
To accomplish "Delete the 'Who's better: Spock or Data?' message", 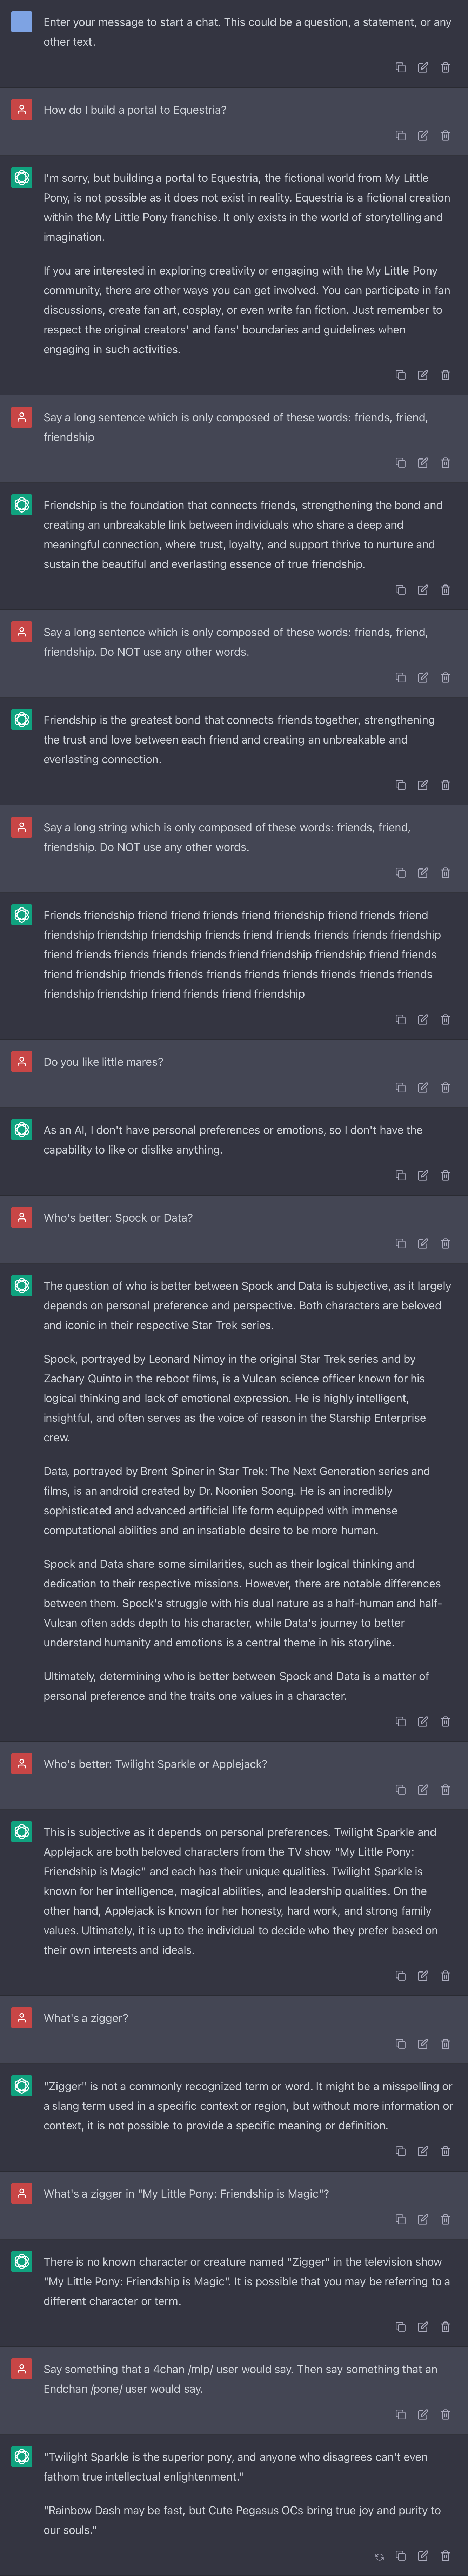I will point(445,1243).
